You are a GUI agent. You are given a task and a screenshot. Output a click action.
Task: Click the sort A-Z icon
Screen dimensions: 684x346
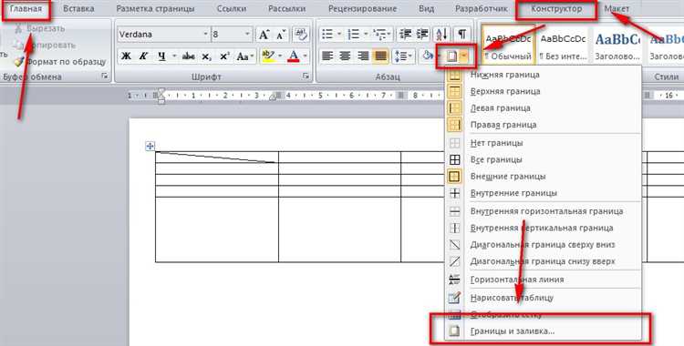click(x=441, y=34)
